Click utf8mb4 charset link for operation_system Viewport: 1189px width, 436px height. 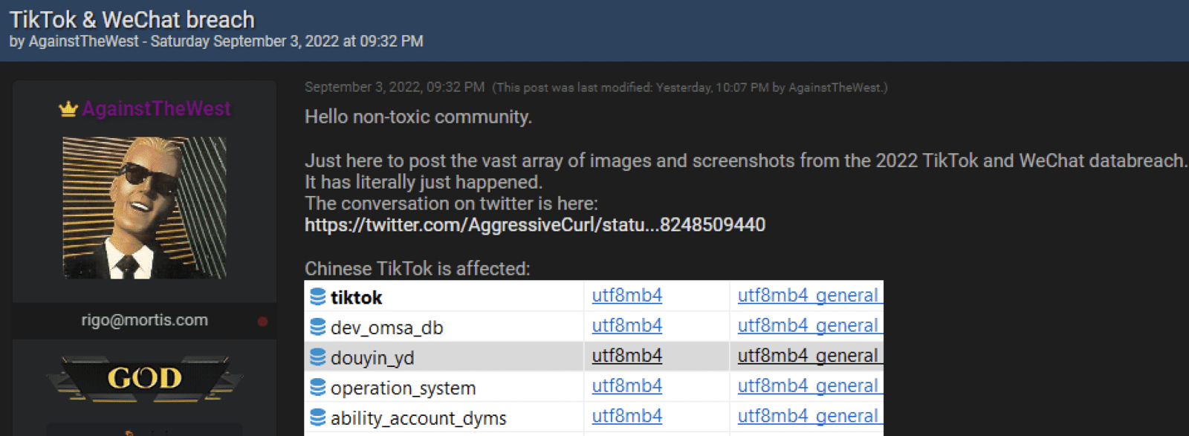click(x=626, y=386)
